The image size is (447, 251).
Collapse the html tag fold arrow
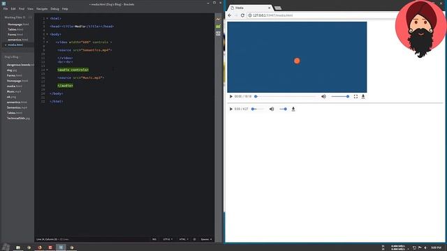47,19
